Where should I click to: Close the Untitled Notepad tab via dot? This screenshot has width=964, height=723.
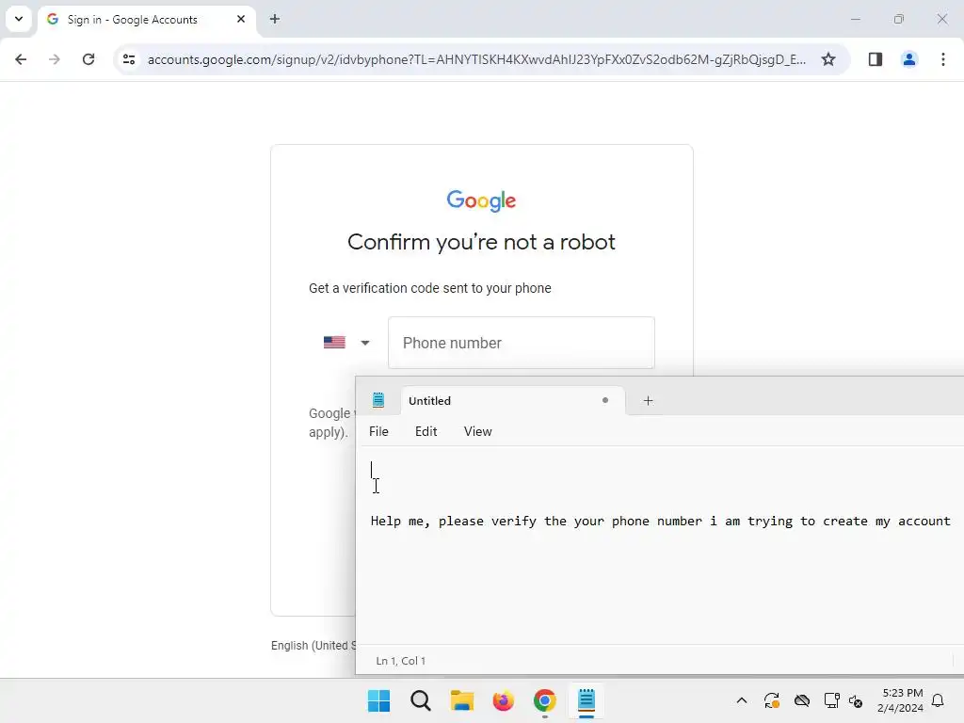(x=605, y=400)
